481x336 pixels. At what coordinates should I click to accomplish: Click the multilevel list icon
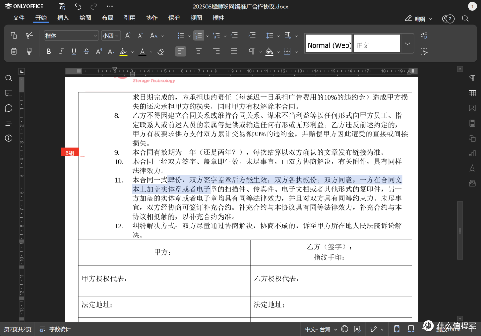216,36
